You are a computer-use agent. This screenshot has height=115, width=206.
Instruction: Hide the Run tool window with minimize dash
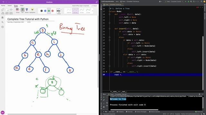tap(202, 94)
